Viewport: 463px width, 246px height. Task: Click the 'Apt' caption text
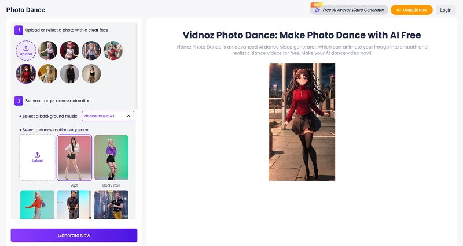tap(74, 185)
